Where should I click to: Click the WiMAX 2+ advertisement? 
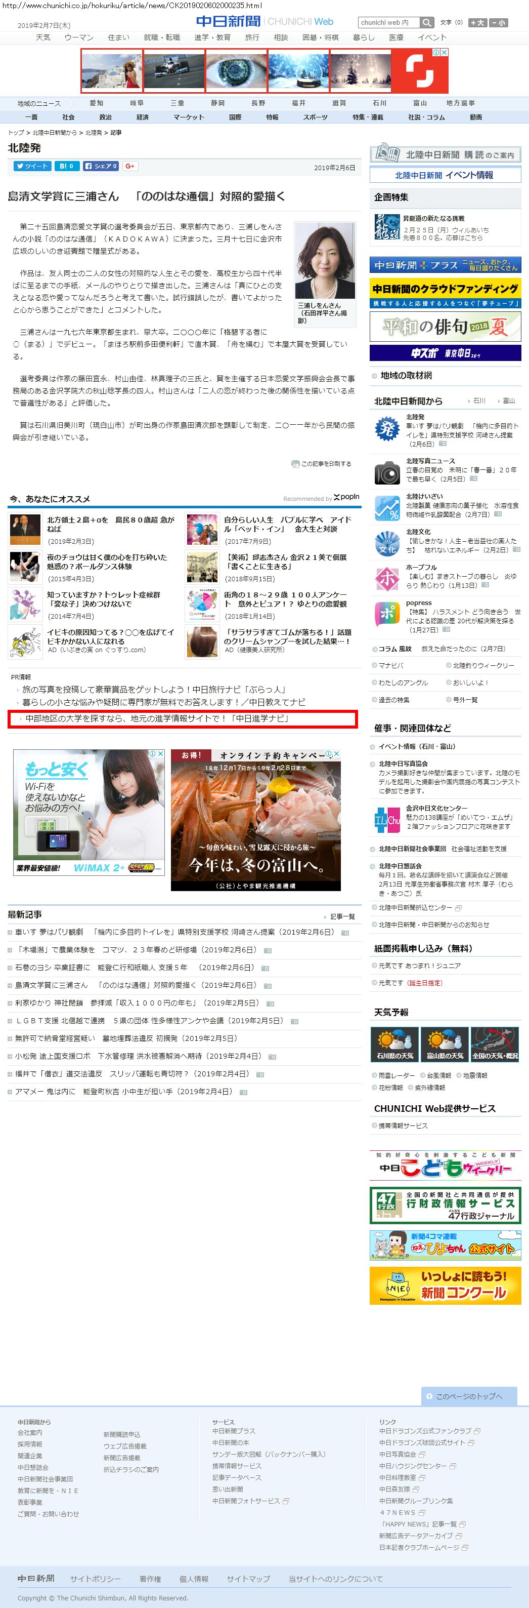[x=89, y=812]
